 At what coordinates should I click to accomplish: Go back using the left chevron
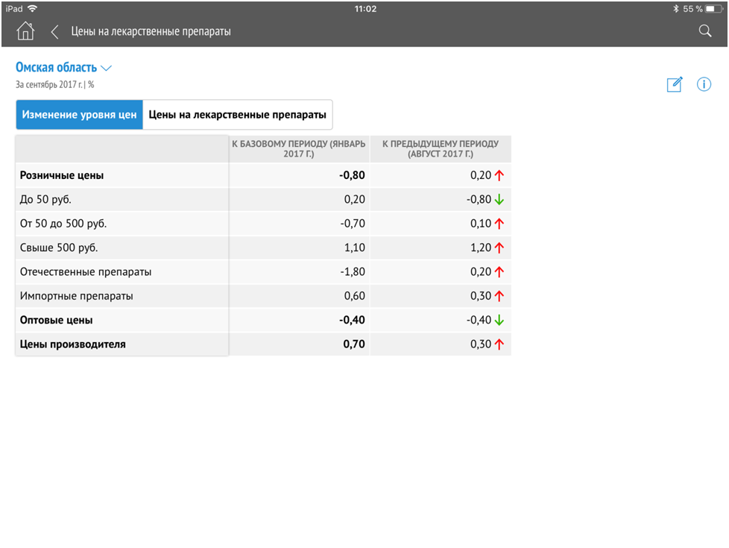(x=54, y=31)
